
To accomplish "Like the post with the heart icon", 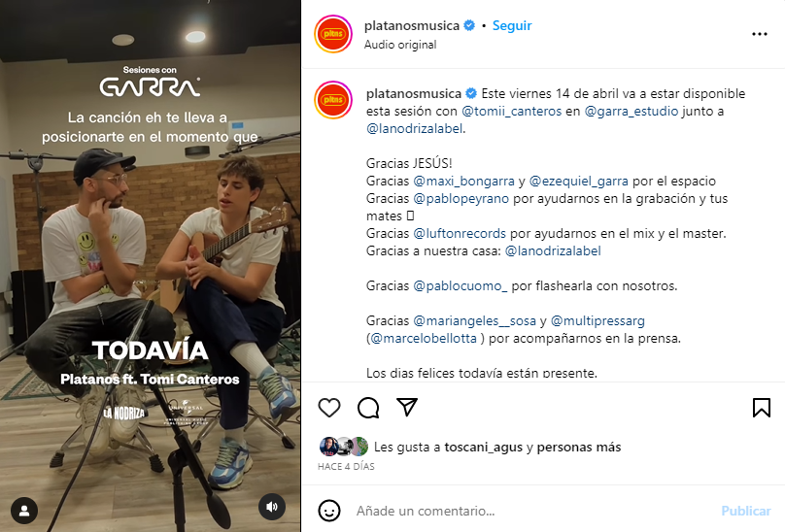I will tap(329, 408).
